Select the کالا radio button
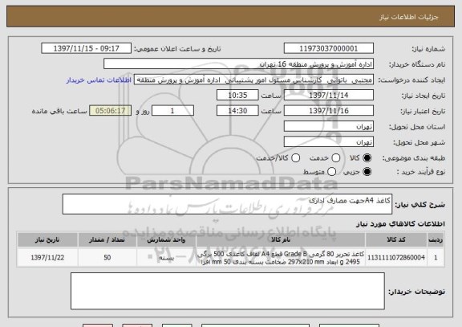The image size is (462, 327). 367,158
